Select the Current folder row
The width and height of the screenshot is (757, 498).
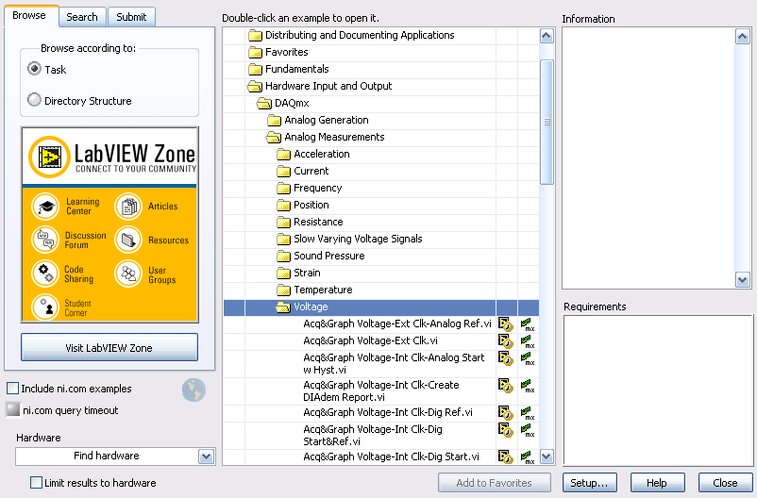point(381,172)
